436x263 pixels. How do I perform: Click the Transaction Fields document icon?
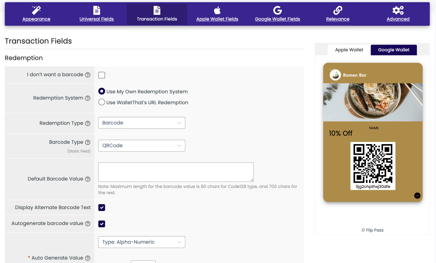(157, 10)
